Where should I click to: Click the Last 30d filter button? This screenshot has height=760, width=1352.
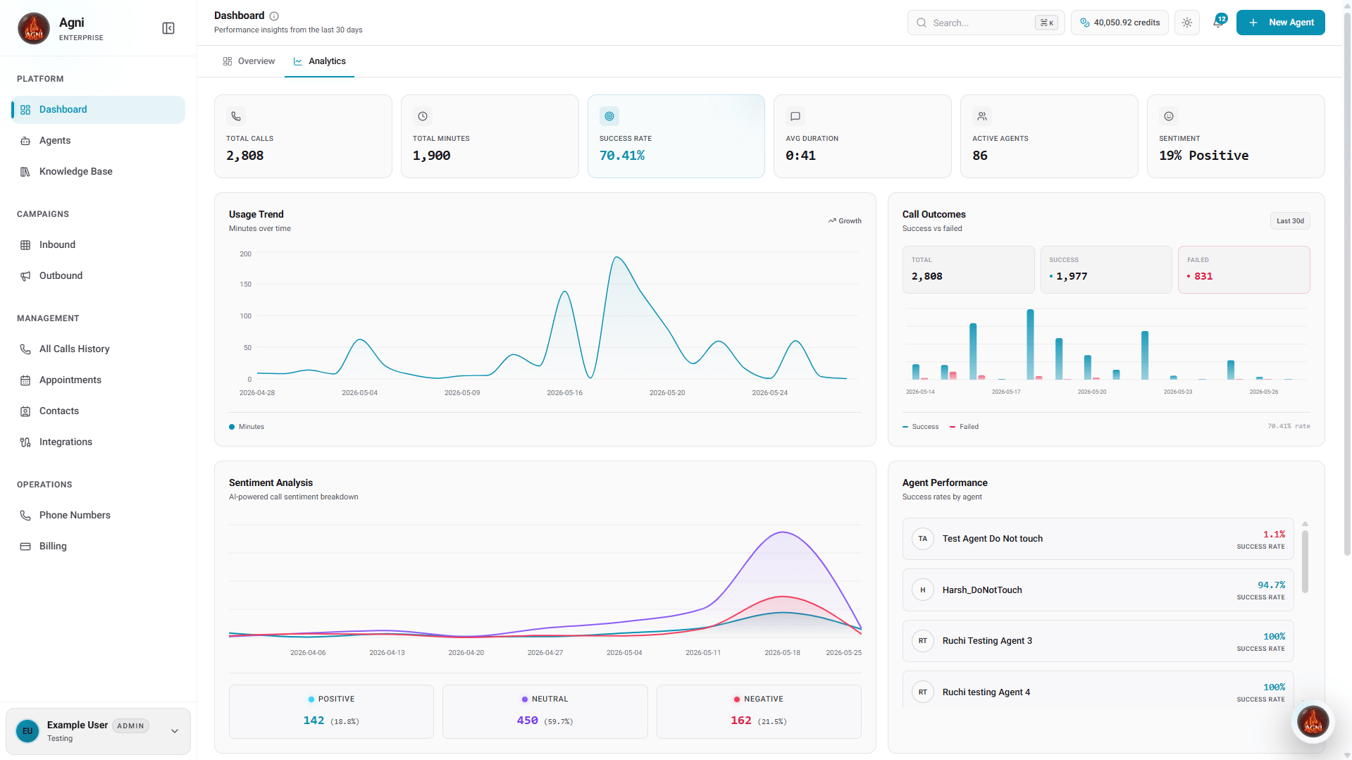(1290, 221)
